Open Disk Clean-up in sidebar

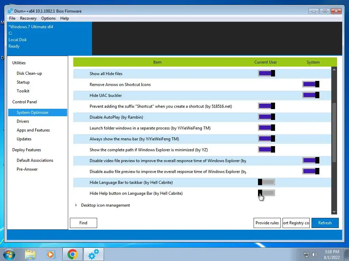tap(29, 73)
